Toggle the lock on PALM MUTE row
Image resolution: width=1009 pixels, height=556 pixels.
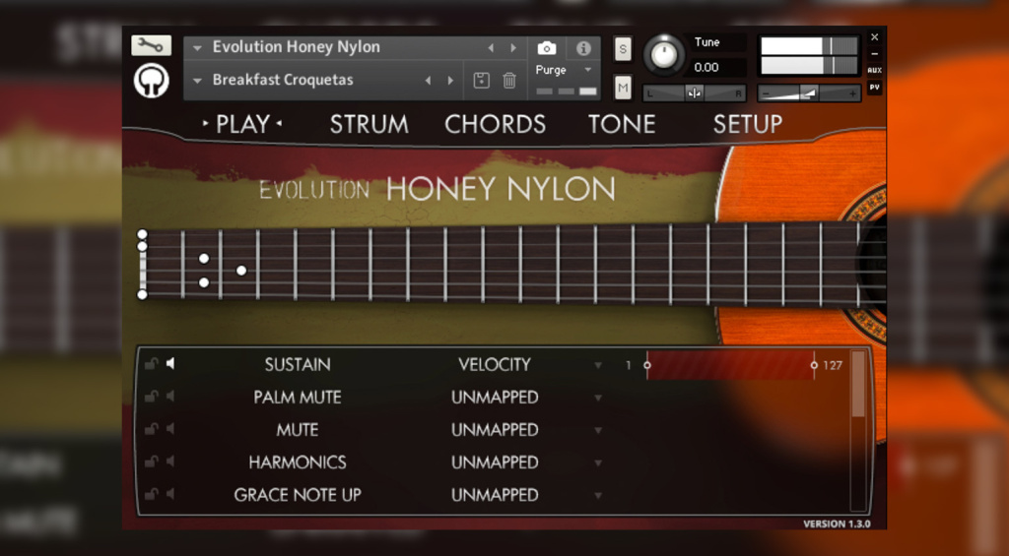pos(151,397)
